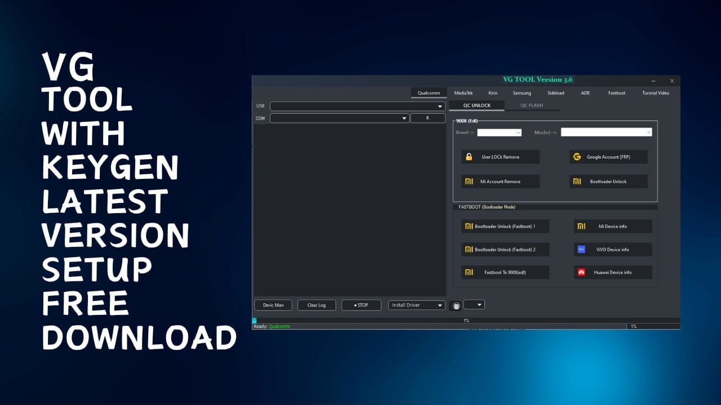Click the ADB robot icon near Install Driver
The image size is (721, 405).
click(x=455, y=304)
